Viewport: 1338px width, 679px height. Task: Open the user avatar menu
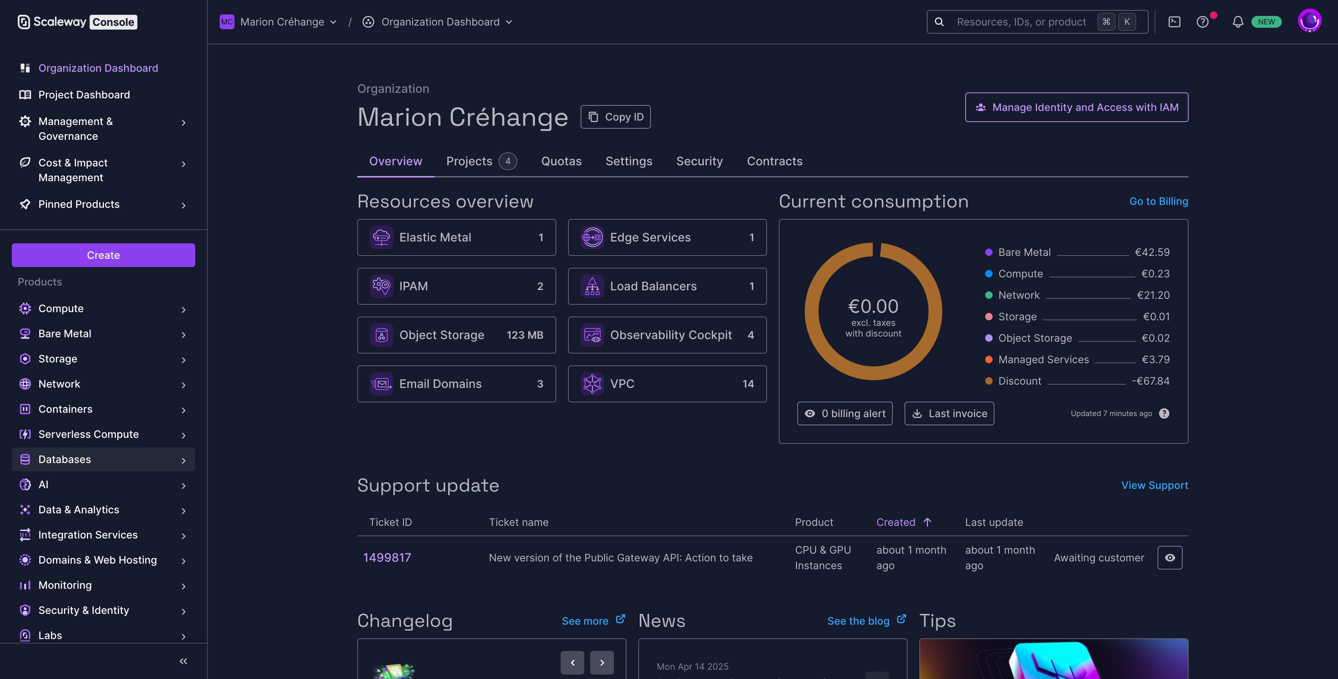coord(1310,21)
